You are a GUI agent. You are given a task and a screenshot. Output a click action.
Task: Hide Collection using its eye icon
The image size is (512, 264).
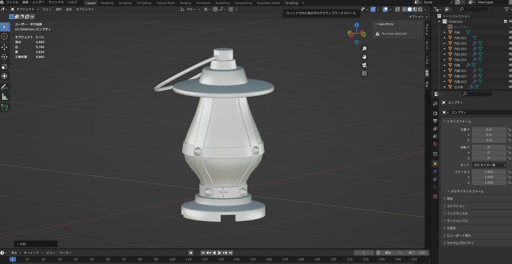click(x=510, y=21)
